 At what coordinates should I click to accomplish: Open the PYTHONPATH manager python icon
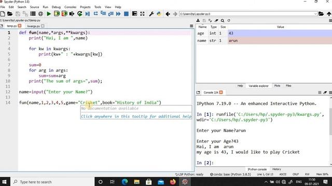[159, 14]
